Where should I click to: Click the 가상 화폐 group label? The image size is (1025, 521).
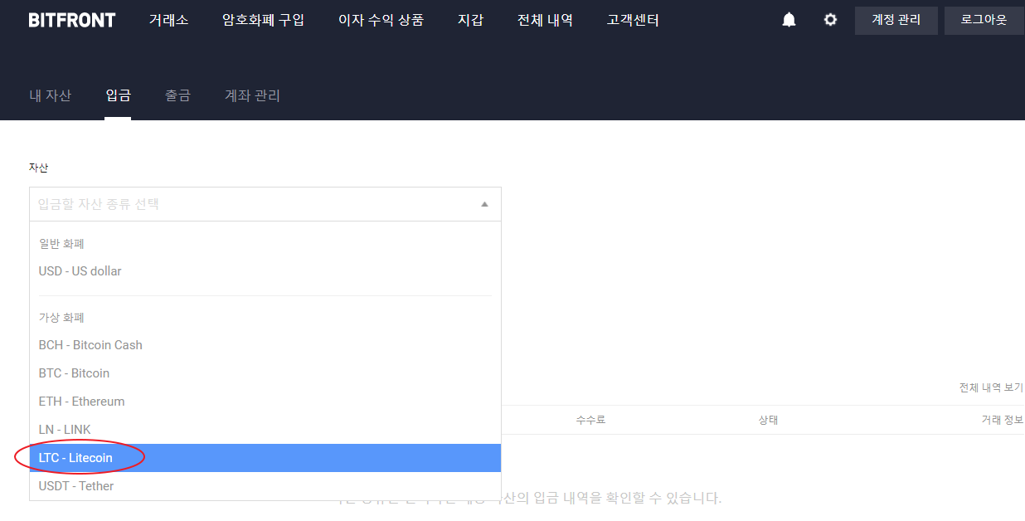61,318
